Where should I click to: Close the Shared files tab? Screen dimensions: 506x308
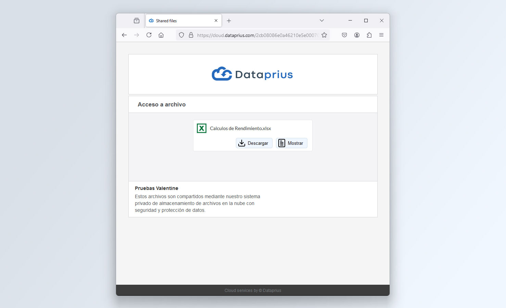pyautogui.click(x=216, y=21)
